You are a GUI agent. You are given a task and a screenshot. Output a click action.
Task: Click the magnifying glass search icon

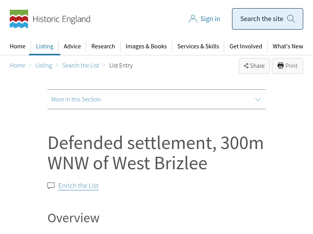click(x=291, y=19)
